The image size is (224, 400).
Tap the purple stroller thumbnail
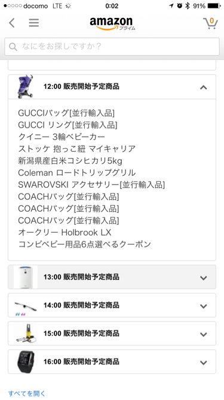coord(26,86)
